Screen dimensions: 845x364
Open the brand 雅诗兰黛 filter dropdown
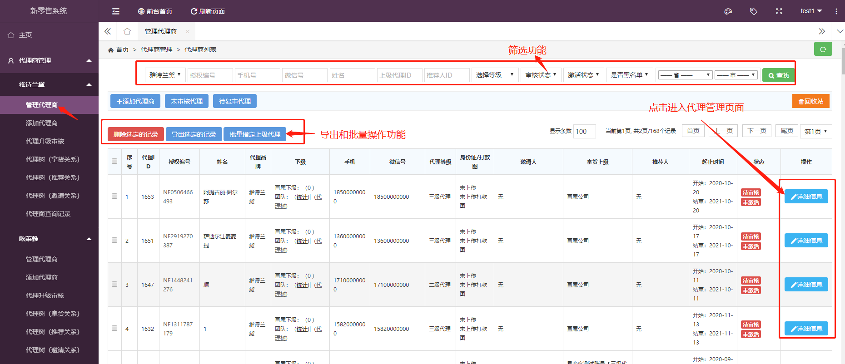pyautogui.click(x=165, y=75)
